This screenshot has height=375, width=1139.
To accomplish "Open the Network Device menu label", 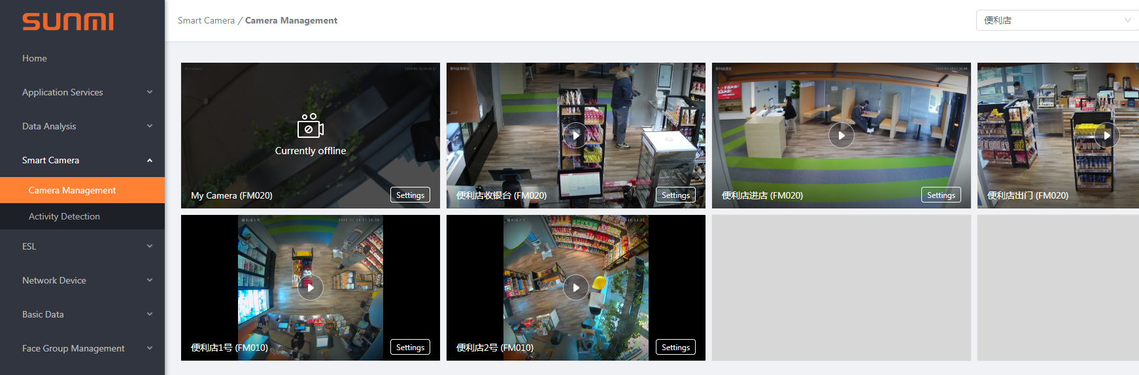I will pyautogui.click(x=54, y=280).
